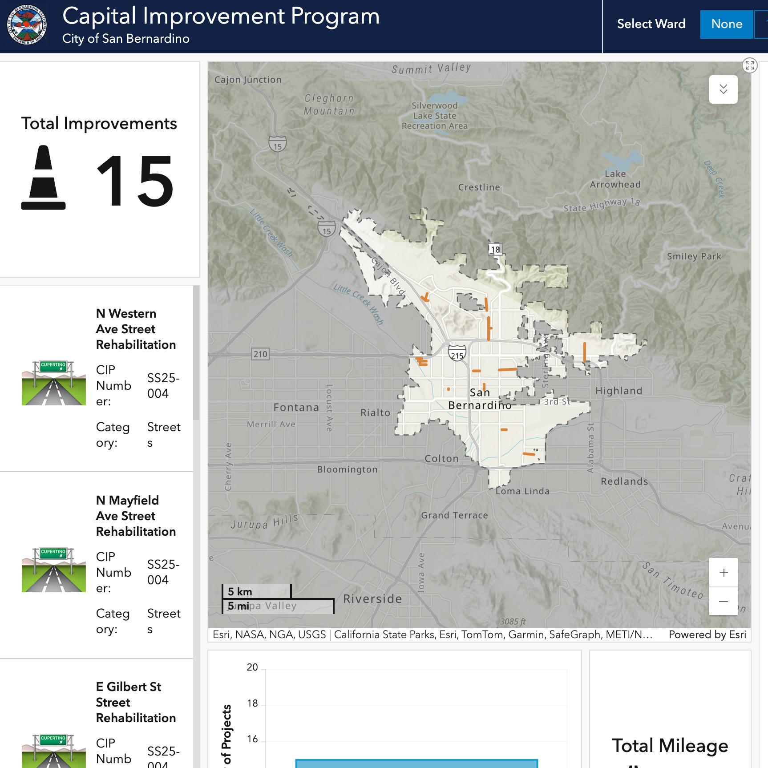The height and width of the screenshot is (768, 768).
Task: Click the Redlands label on the map
Action: coord(624,481)
